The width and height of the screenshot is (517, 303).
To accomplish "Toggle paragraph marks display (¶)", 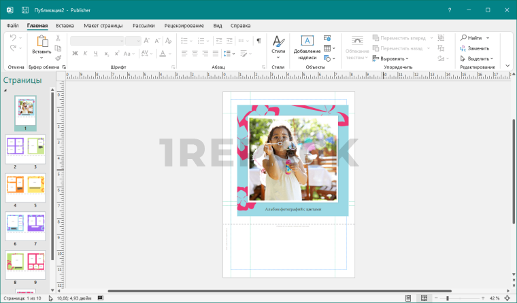I will point(258,41).
